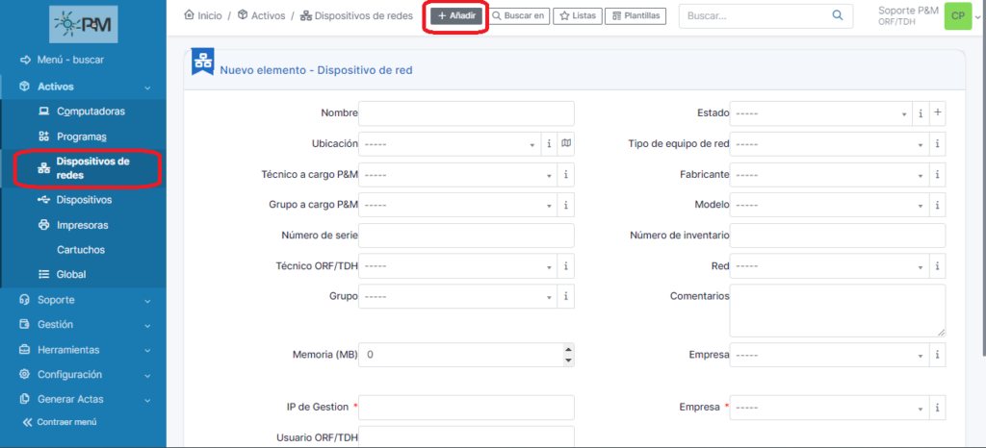
Task: Open the map icon beside Ubicación field
Action: pyautogui.click(x=566, y=144)
